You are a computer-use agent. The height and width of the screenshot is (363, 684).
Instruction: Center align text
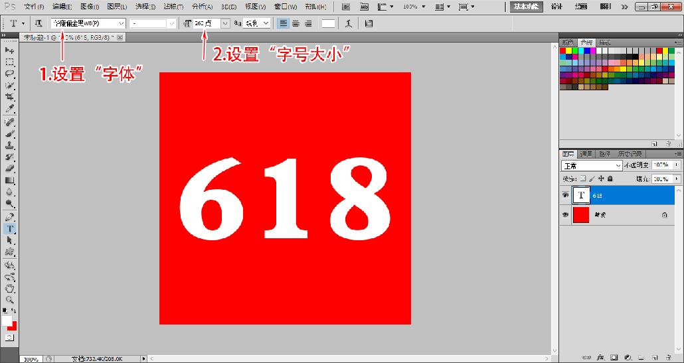pos(296,23)
